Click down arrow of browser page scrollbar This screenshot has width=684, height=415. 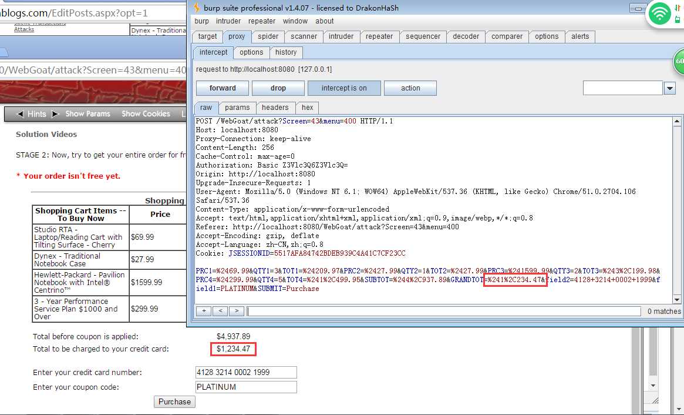click(x=653, y=385)
